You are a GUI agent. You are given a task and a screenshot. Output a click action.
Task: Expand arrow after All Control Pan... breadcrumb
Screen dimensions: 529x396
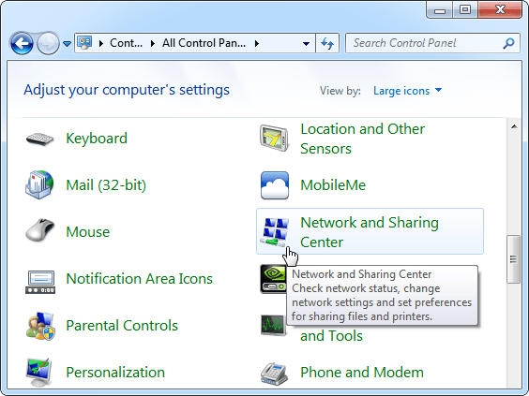tap(257, 43)
